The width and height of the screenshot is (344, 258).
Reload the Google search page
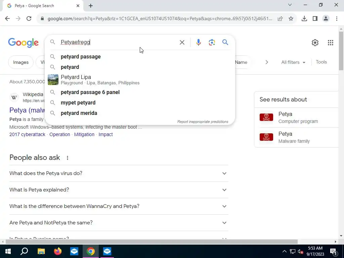click(29, 19)
